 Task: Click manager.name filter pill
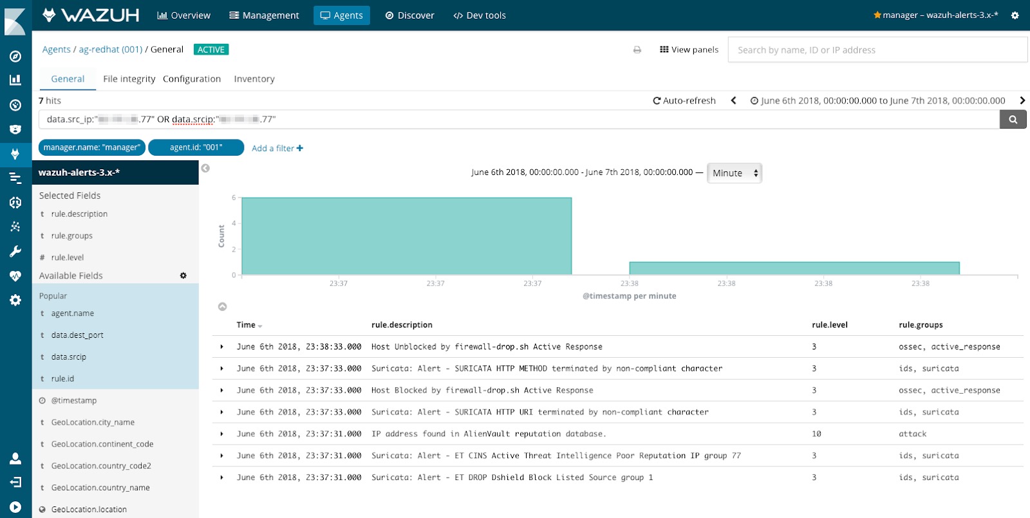(92, 147)
